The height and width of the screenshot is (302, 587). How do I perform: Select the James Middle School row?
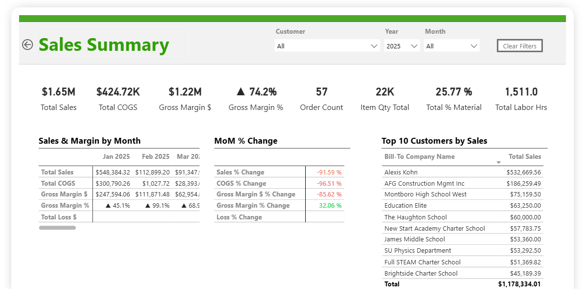[463, 239]
